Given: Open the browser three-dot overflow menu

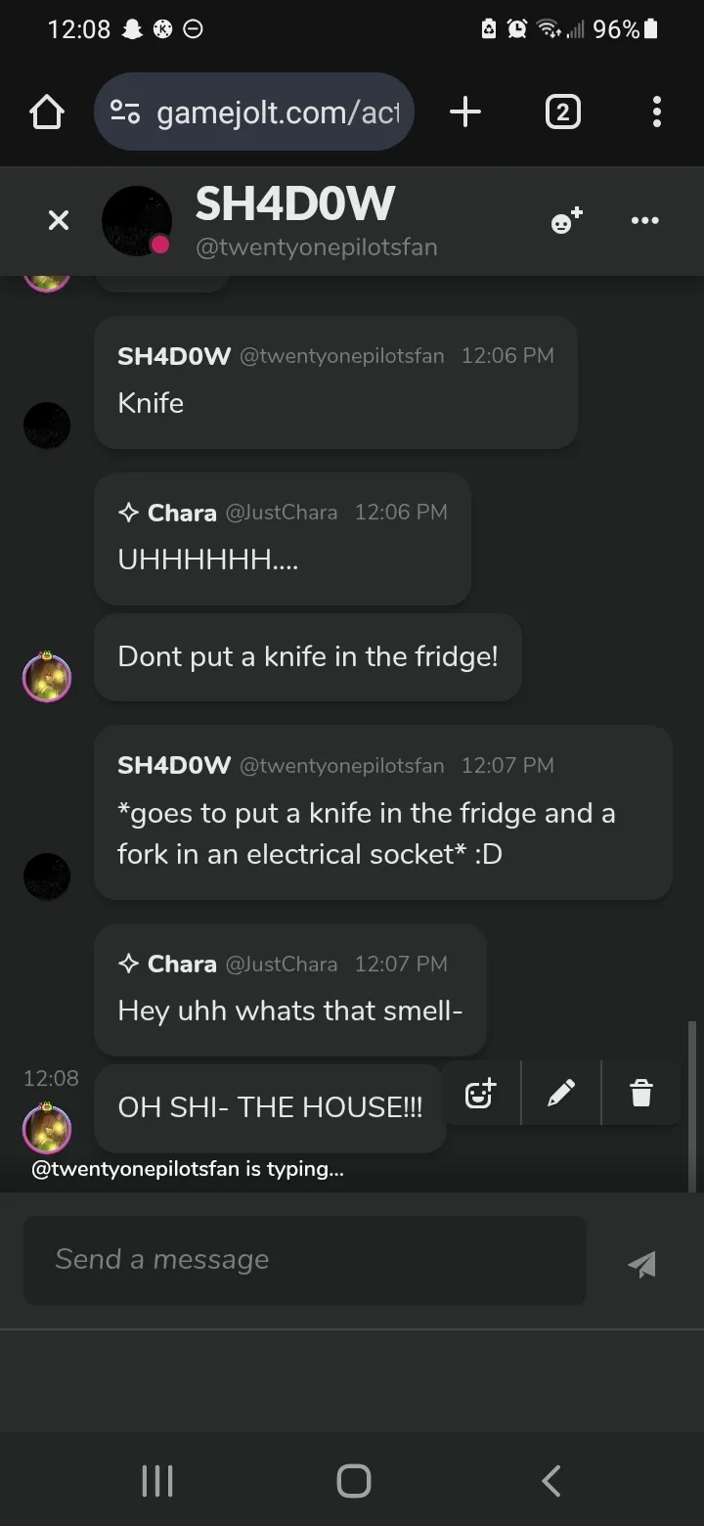Looking at the screenshot, I should pyautogui.click(x=656, y=112).
